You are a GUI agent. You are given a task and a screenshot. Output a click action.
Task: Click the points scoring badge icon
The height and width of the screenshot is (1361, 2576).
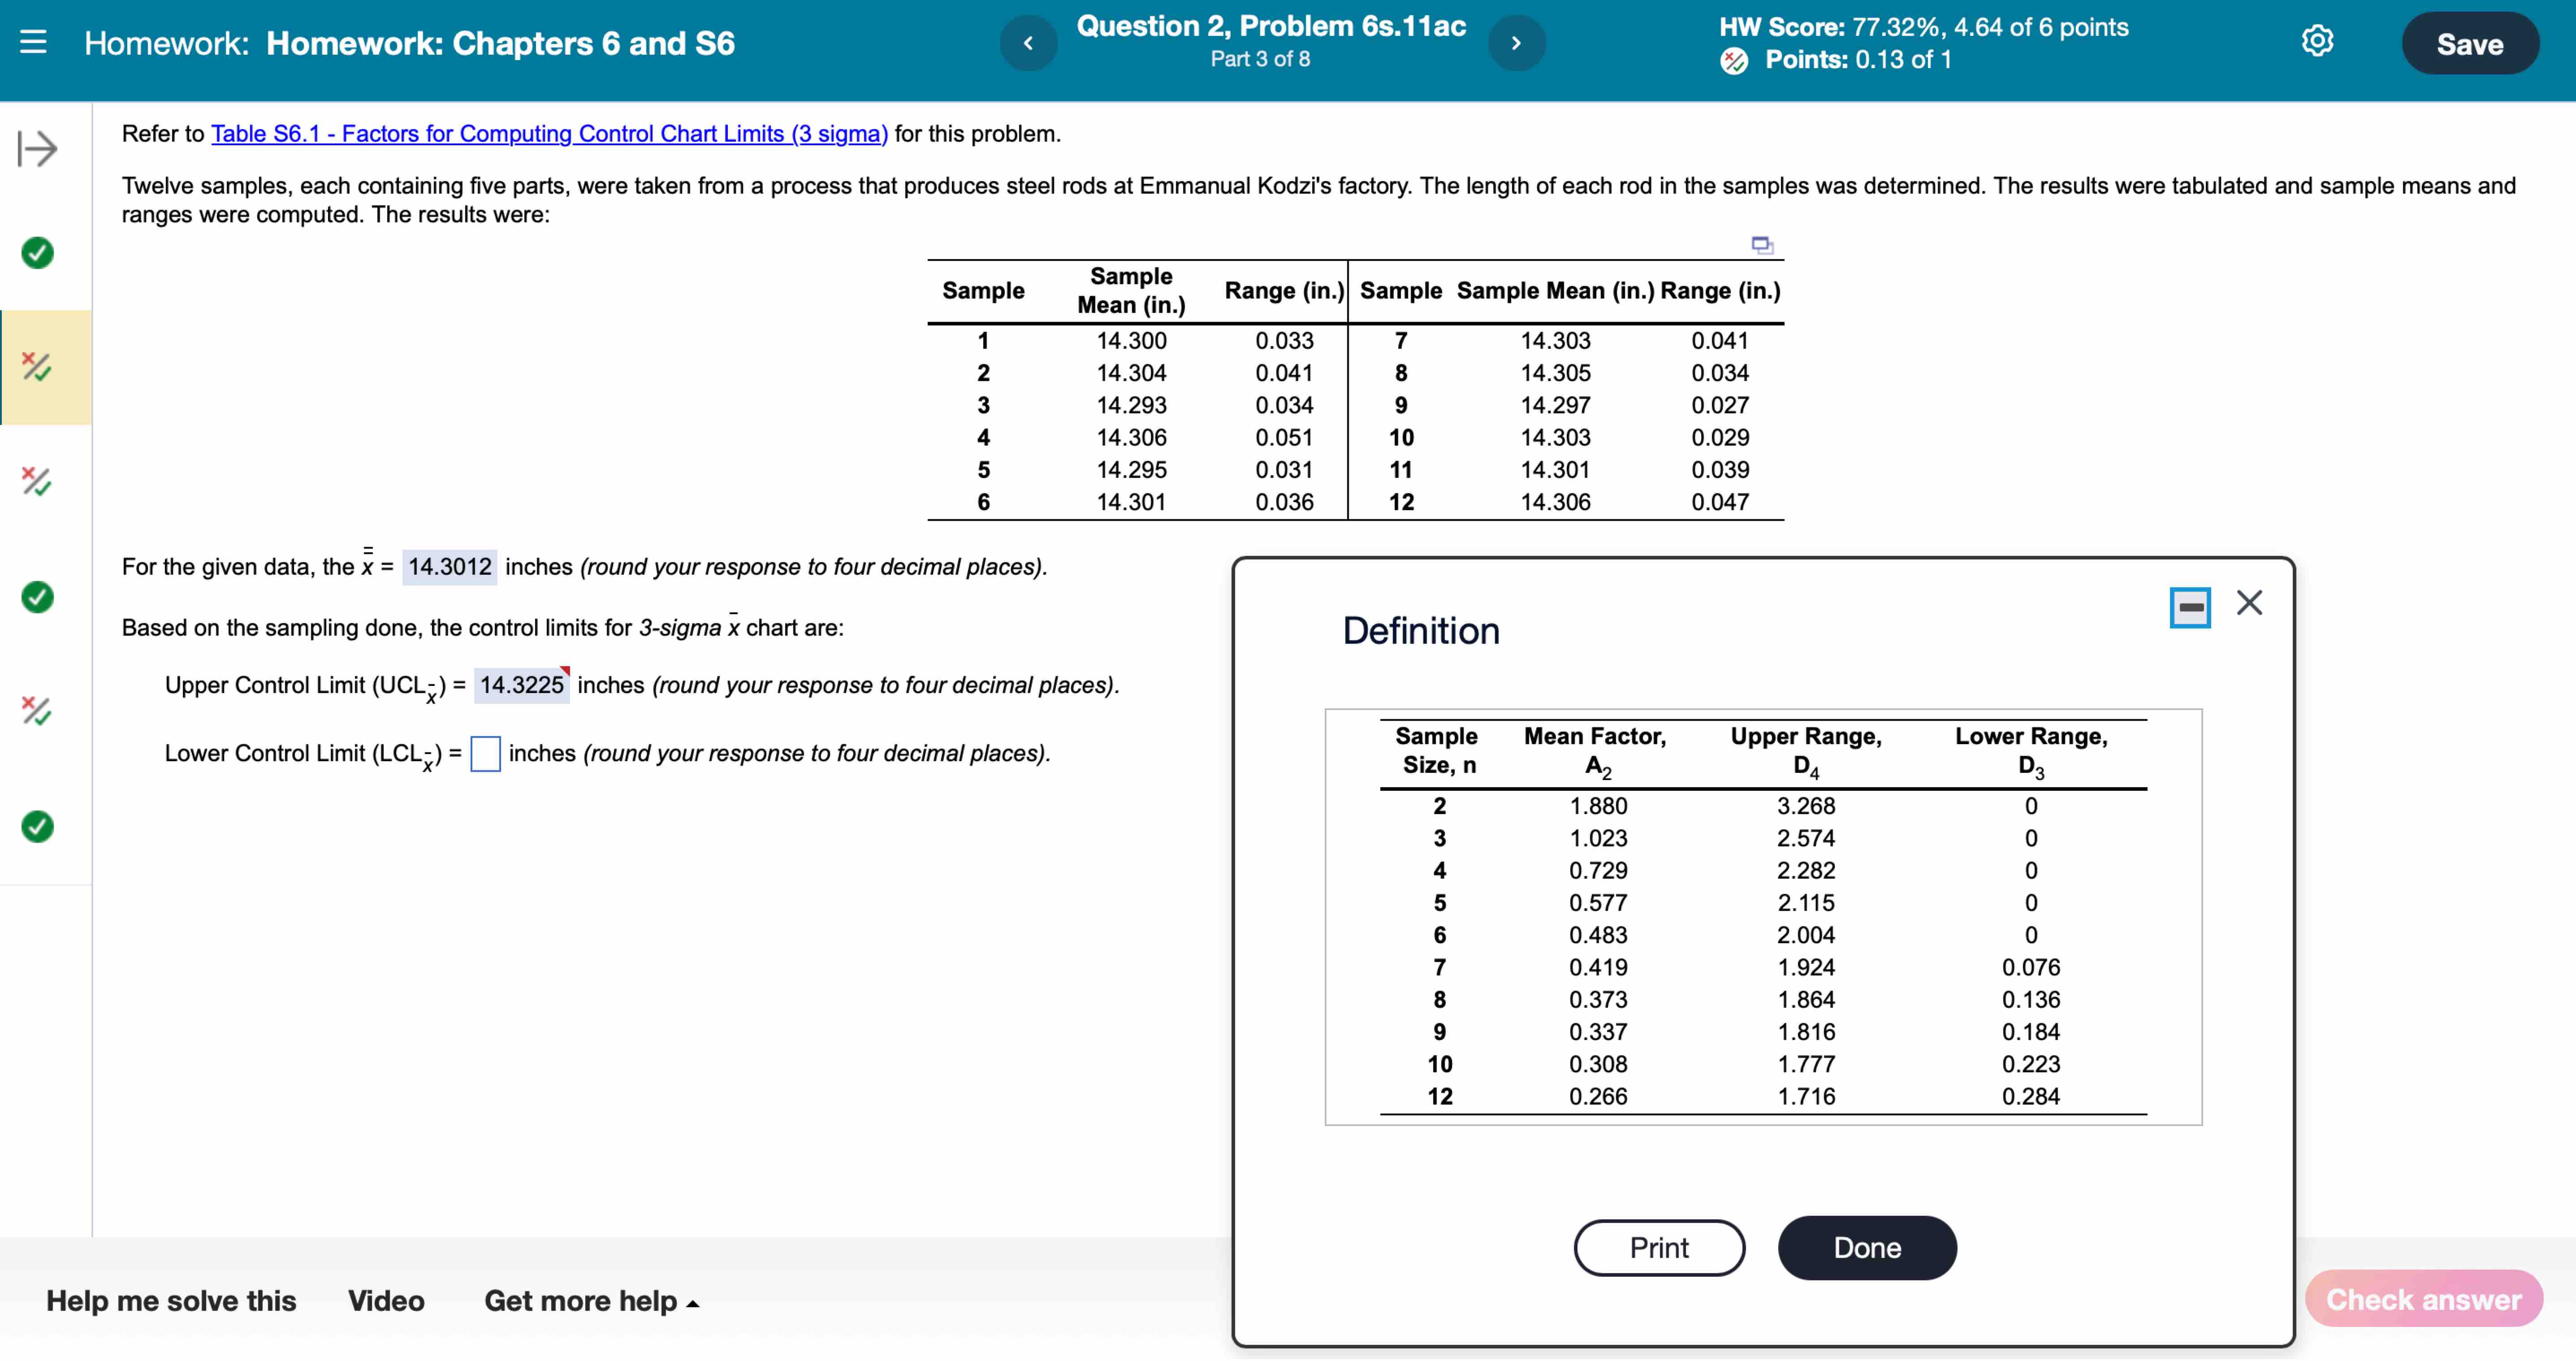[x=1735, y=61]
